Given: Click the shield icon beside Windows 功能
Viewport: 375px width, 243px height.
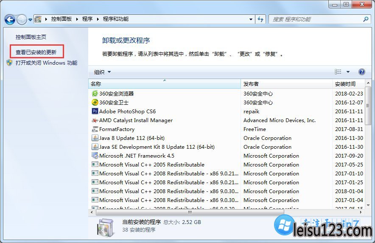Looking at the screenshot, I should click(9, 63).
